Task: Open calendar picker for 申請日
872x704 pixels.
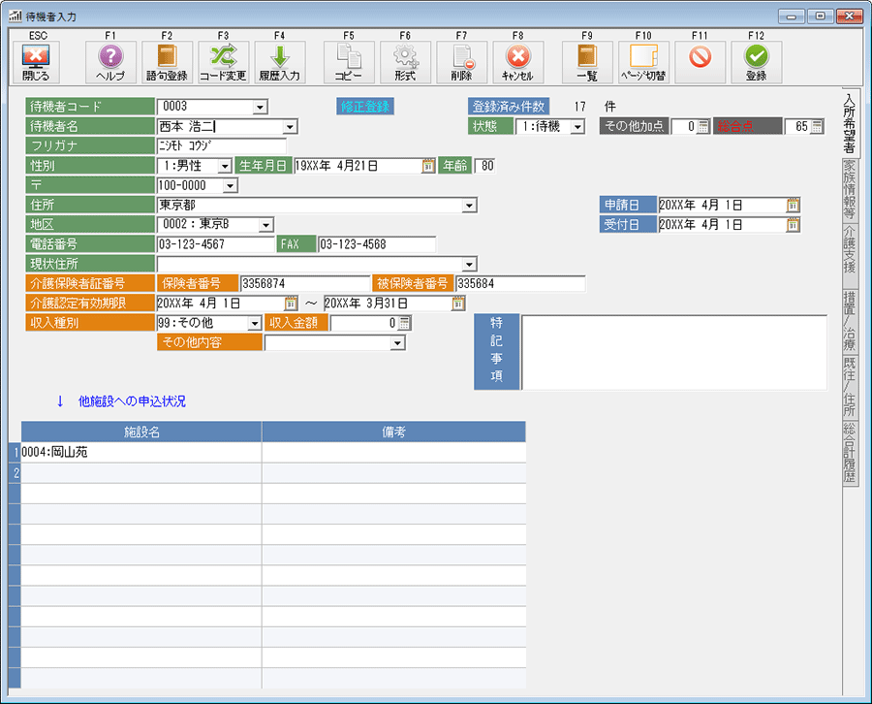Action: click(x=793, y=206)
